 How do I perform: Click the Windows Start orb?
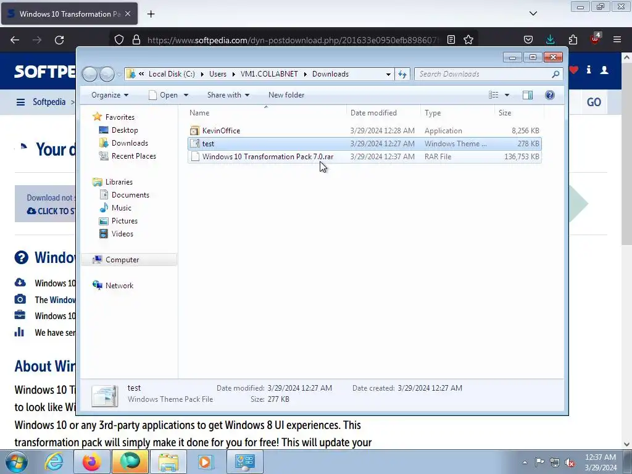(17, 462)
